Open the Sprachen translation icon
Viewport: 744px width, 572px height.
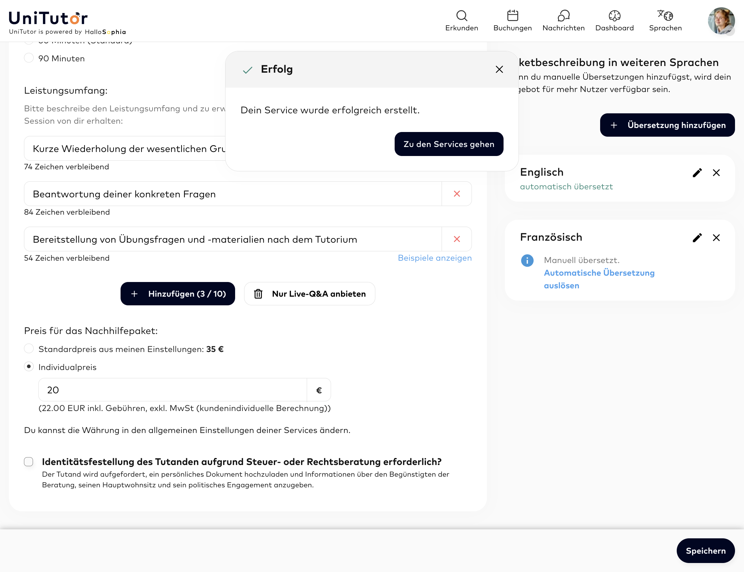pos(665,16)
